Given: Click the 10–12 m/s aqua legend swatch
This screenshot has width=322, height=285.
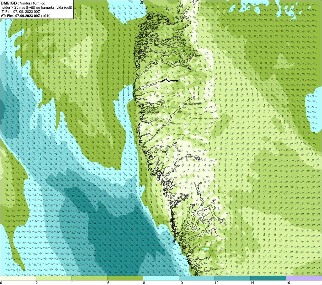Looking at the screenshot, I should point(196,278).
